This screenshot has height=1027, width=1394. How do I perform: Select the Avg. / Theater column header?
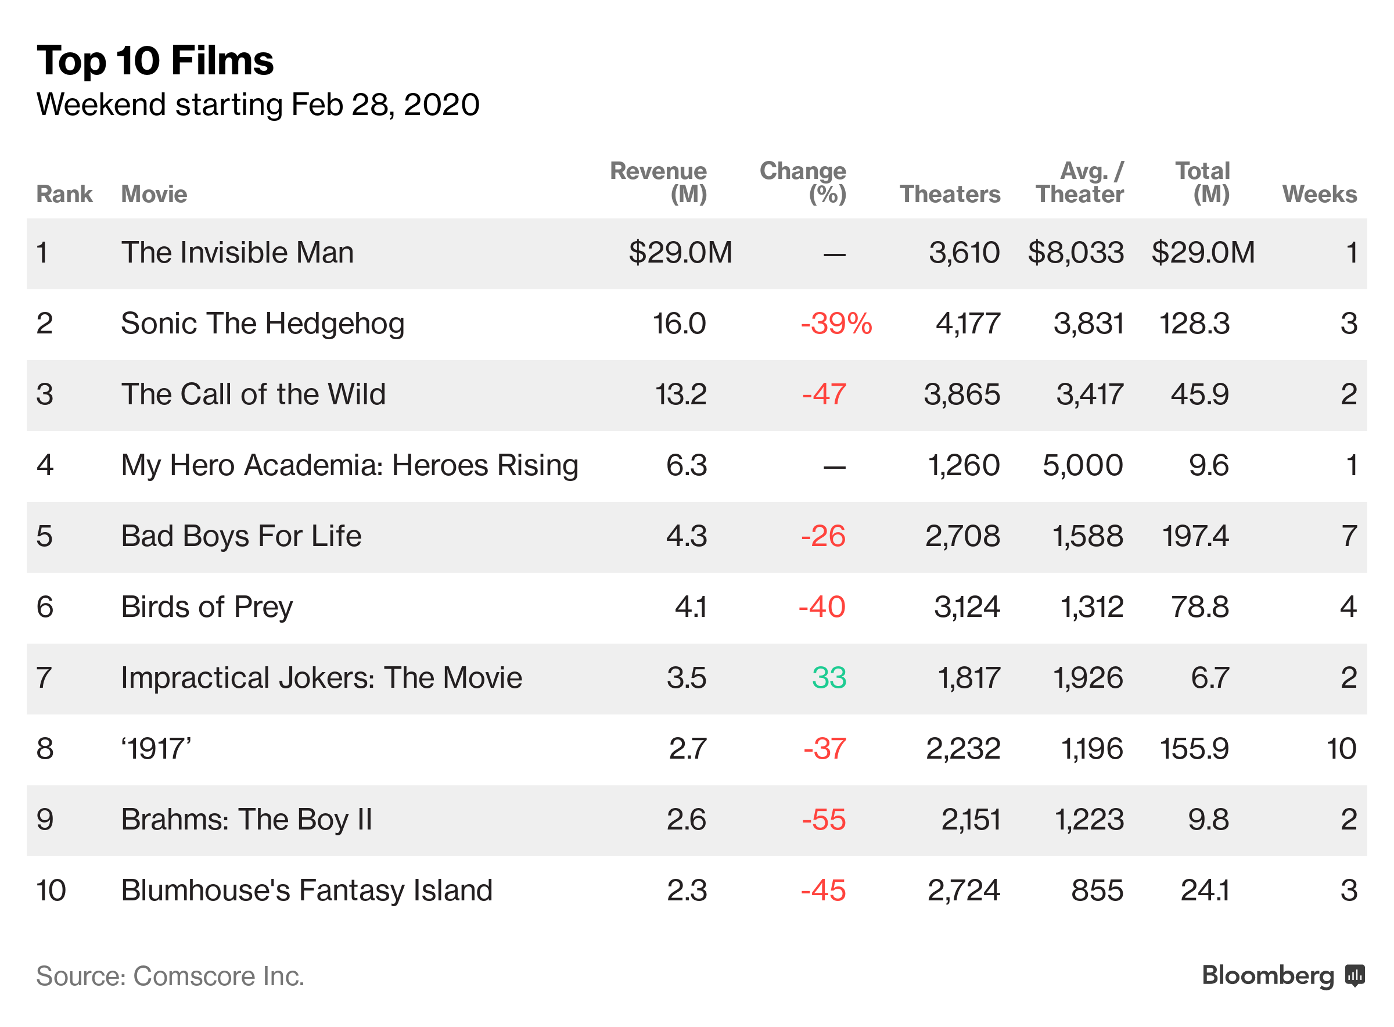[1080, 182]
